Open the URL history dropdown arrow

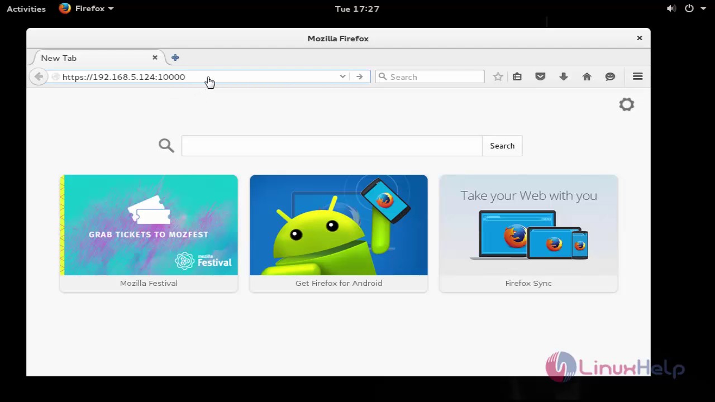point(342,76)
